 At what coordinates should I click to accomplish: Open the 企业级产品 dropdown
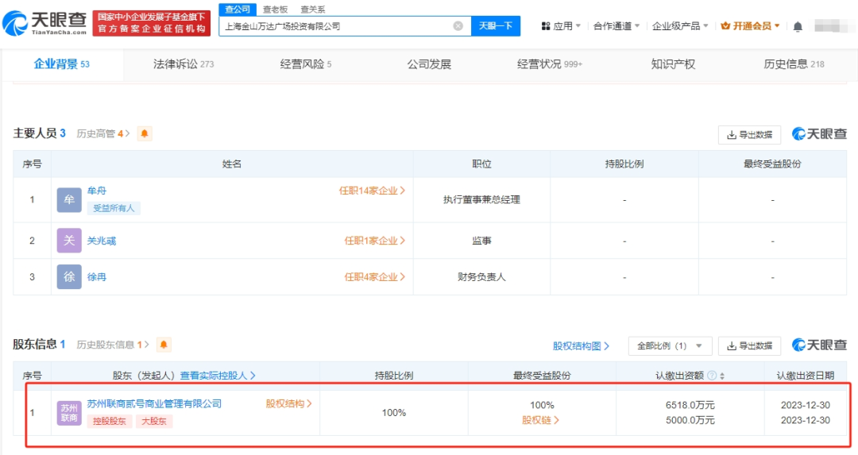pos(680,25)
